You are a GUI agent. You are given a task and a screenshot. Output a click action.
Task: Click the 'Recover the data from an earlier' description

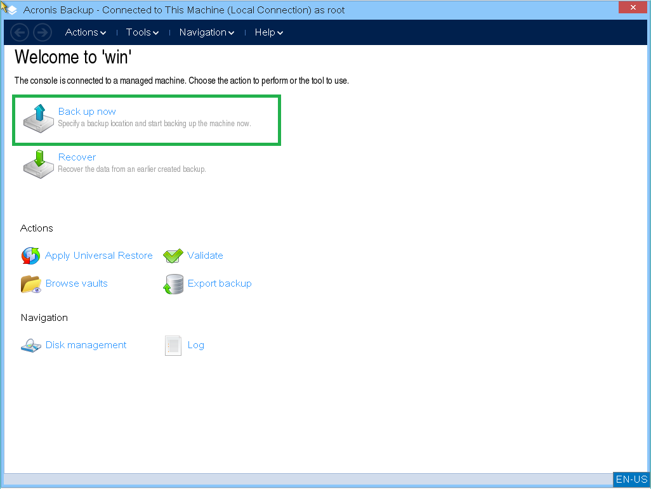132,169
